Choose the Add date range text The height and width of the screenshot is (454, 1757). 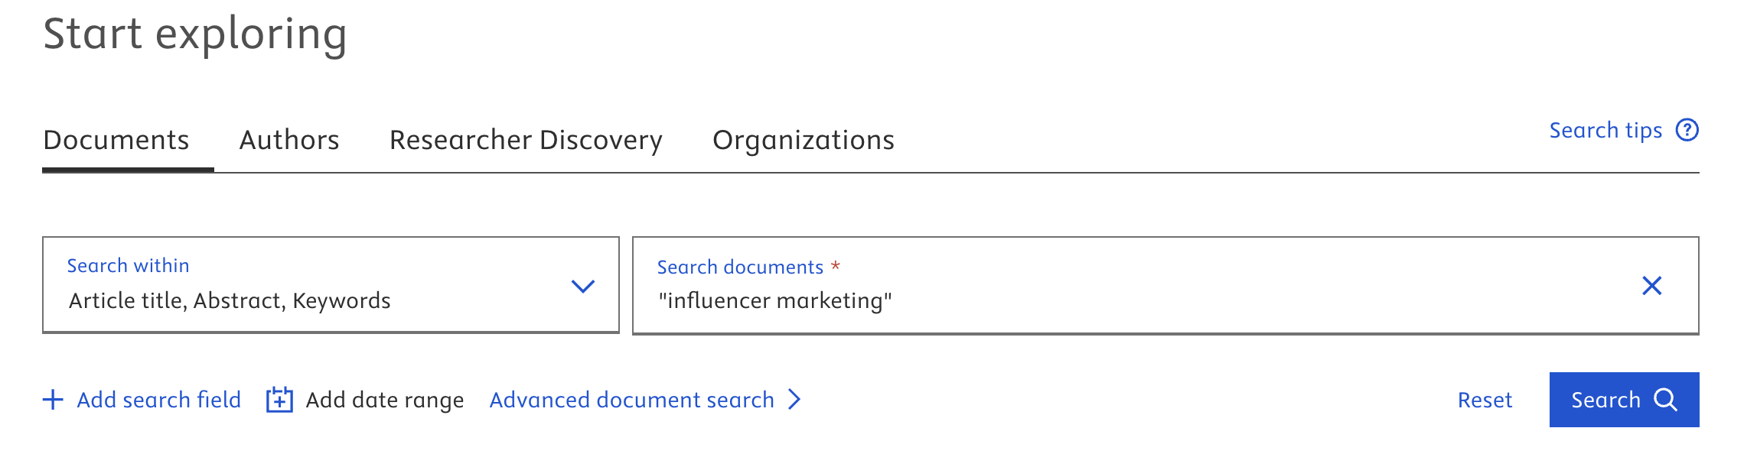tap(385, 400)
